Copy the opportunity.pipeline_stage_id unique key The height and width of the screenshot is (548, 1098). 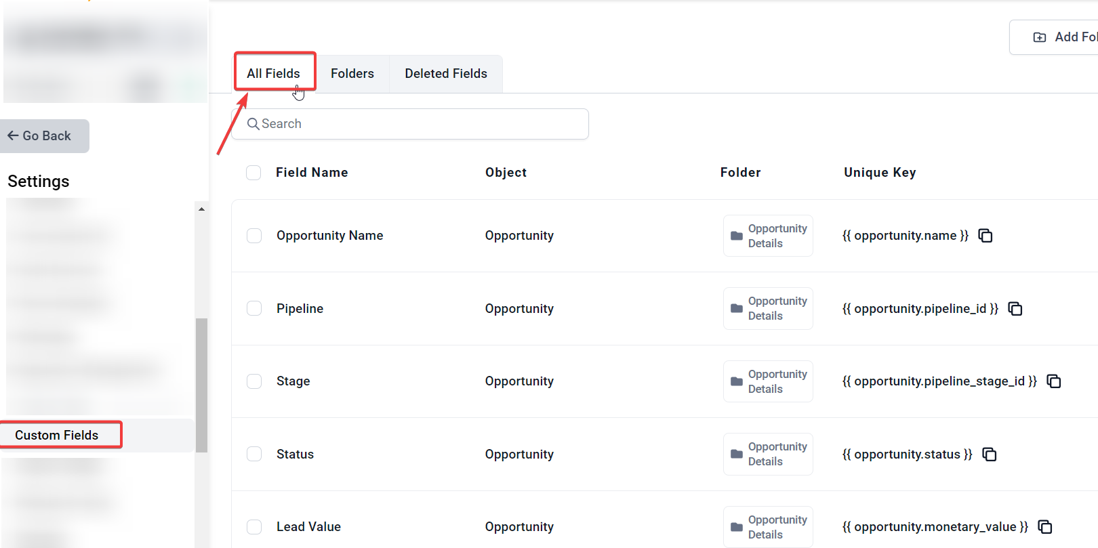coord(1054,381)
